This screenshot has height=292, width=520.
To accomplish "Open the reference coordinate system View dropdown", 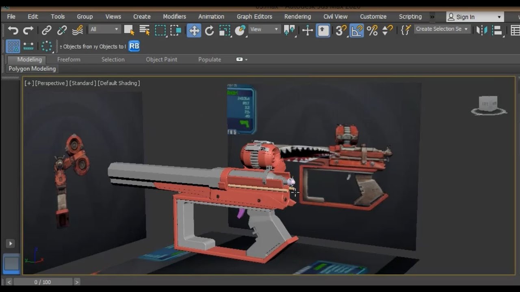I will pyautogui.click(x=264, y=29).
